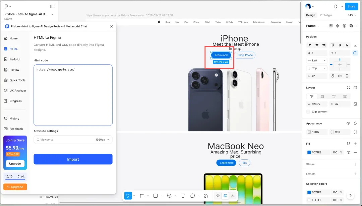Select the Pen tool

point(169,196)
